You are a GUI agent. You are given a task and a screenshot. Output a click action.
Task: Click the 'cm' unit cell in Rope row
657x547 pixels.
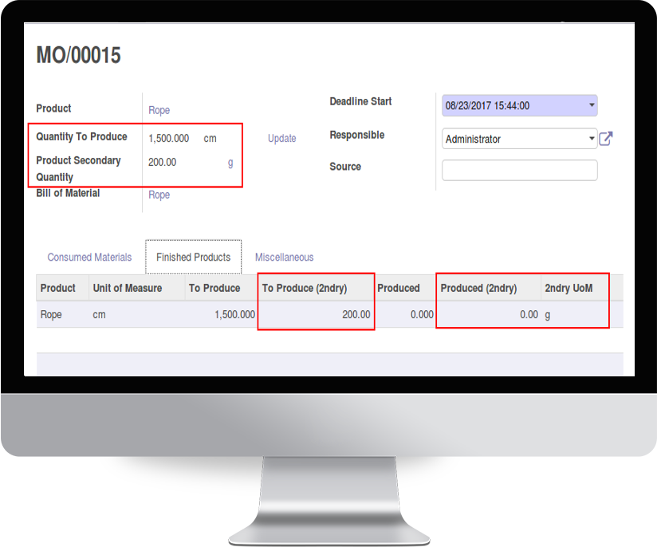(100, 314)
